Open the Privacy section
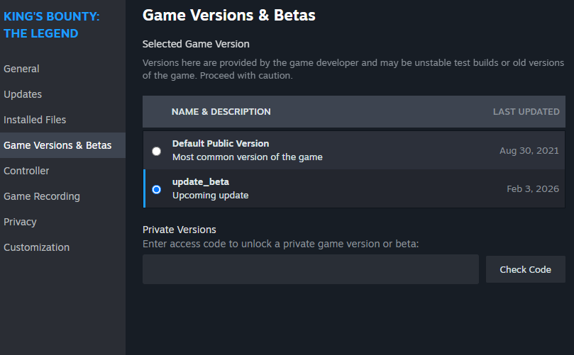574x355 pixels. click(x=20, y=222)
